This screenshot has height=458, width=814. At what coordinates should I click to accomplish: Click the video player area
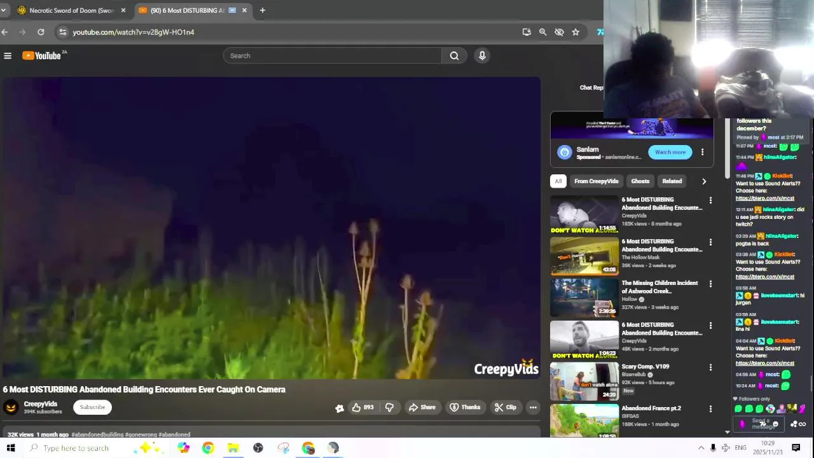coord(270,228)
